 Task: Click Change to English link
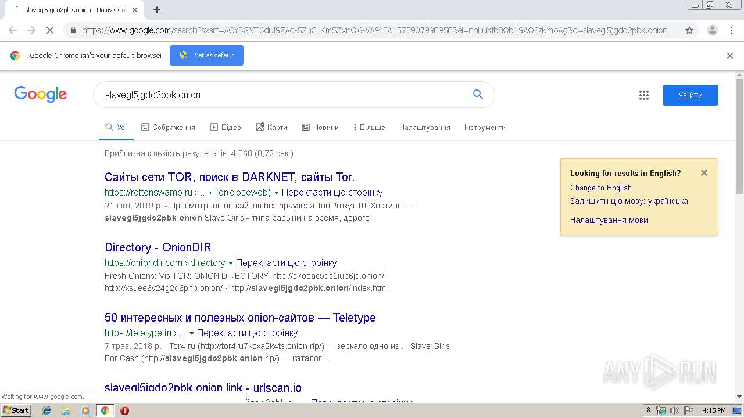click(x=600, y=188)
